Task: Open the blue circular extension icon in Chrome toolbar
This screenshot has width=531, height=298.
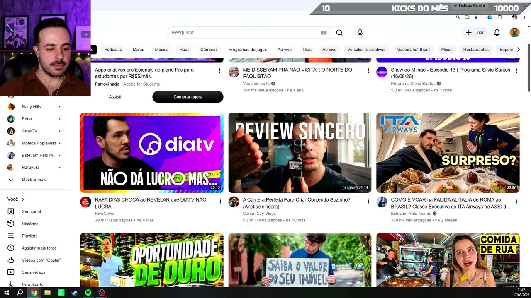Action: point(490,17)
